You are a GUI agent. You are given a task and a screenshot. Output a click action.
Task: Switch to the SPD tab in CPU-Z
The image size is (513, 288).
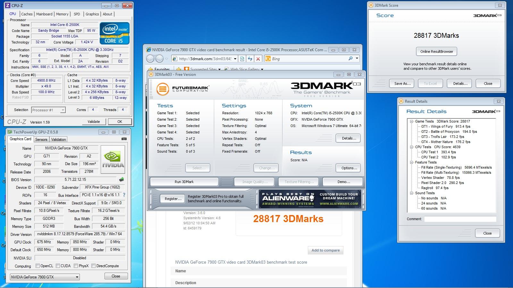(x=77, y=14)
